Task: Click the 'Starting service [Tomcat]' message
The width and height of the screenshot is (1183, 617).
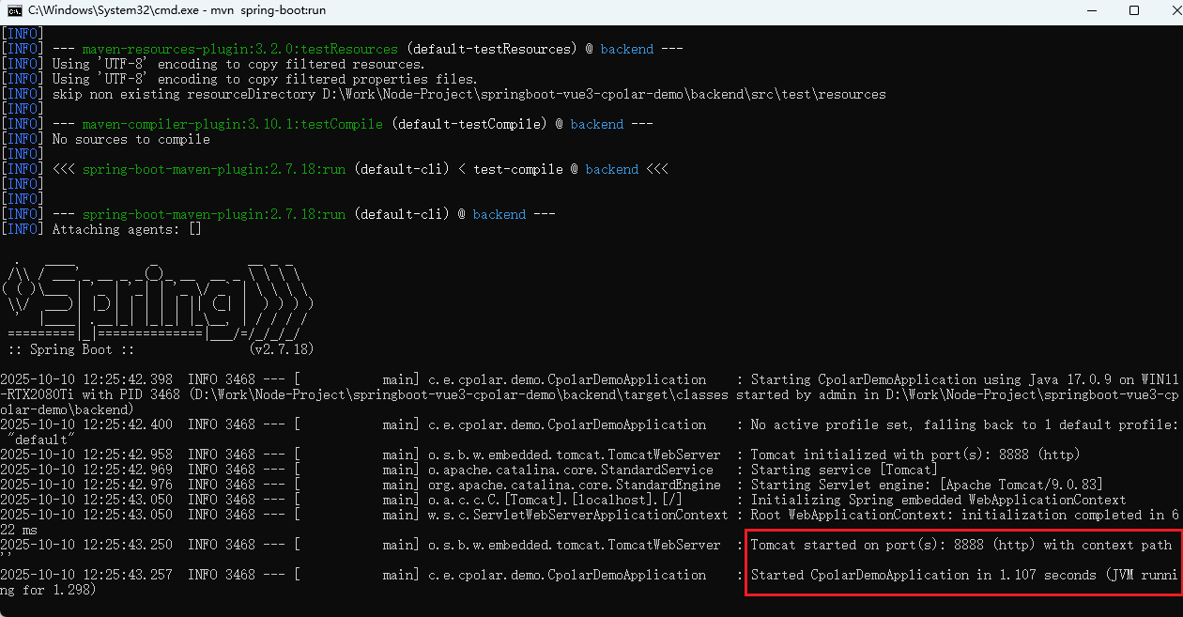Action: pos(843,470)
